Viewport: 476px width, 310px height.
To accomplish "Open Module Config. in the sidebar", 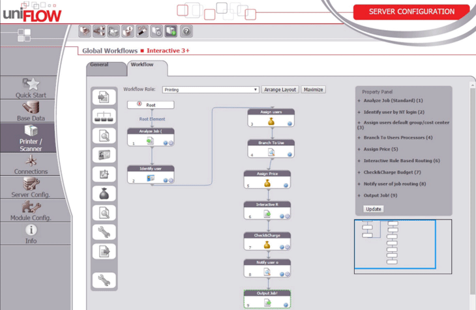I will 31,210.
